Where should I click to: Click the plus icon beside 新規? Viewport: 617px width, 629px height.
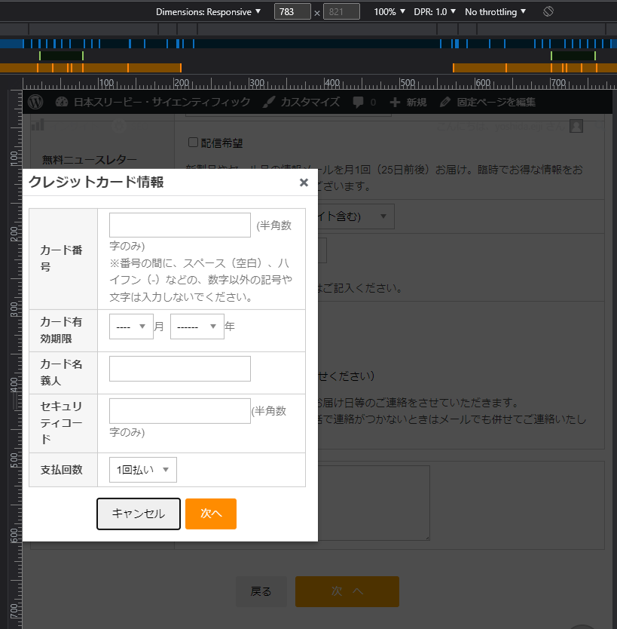(395, 103)
